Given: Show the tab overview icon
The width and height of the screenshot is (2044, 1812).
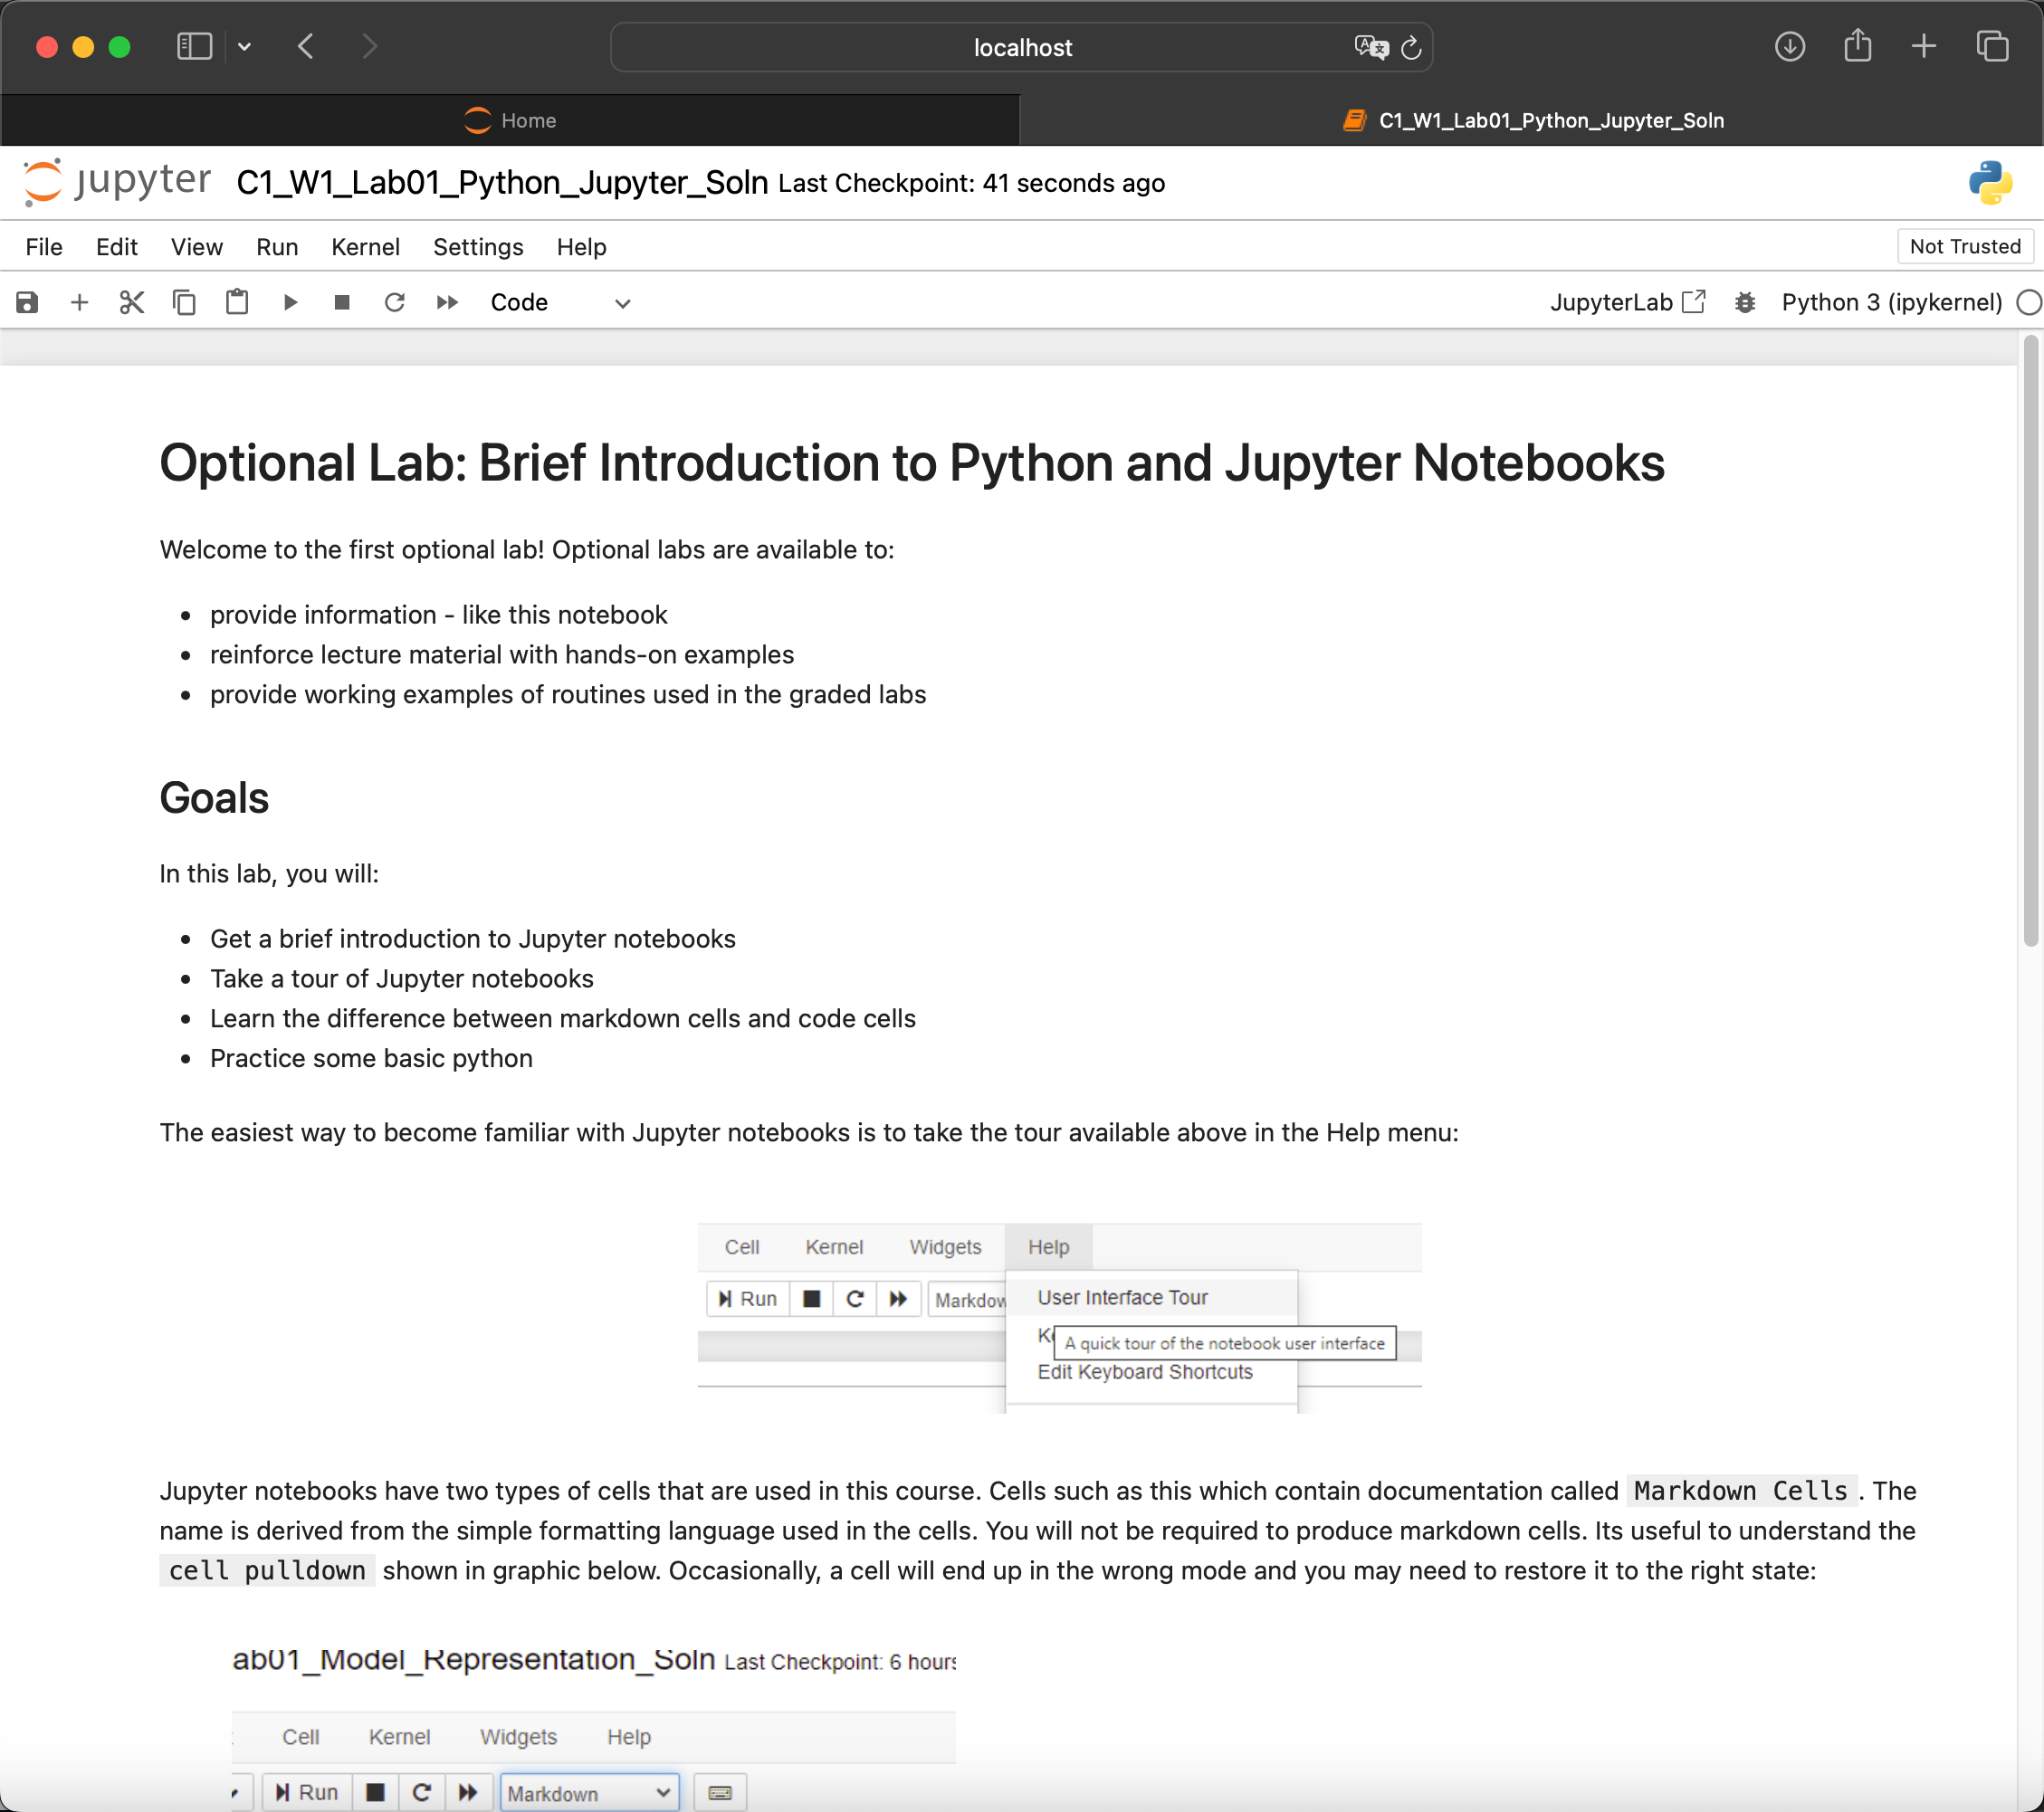Looking at the screenshot, I should [1992, 46].
